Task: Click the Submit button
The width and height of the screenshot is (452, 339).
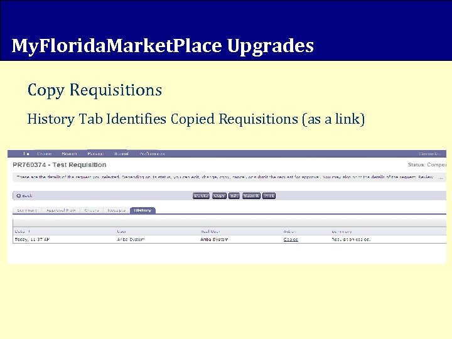Action: click(x=251, y=196)
